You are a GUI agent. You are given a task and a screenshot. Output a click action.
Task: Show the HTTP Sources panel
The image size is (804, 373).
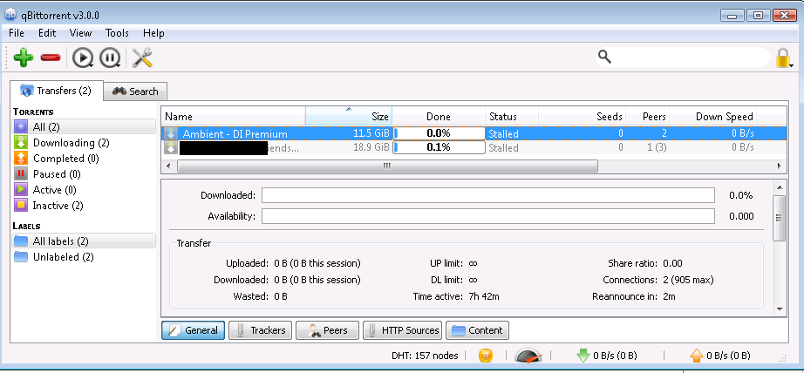pyautogui.click(x=402, y=330)
